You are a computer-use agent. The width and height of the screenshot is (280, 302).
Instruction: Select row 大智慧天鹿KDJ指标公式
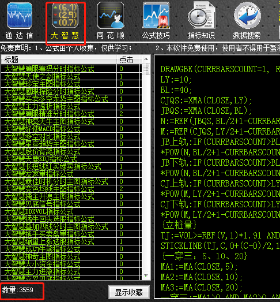pyautogui.click(x=71, y=159)
